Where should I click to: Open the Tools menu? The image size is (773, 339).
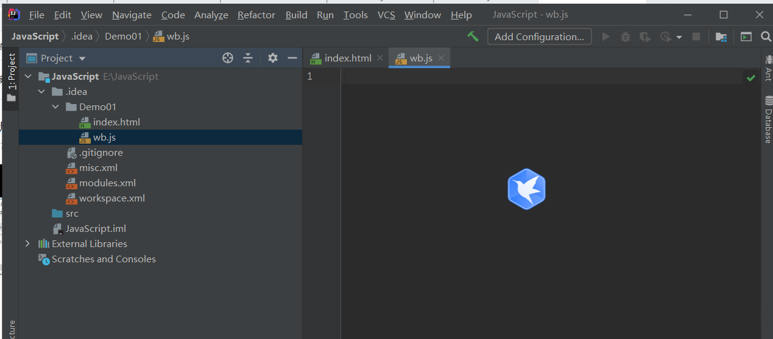click(356, 15)
